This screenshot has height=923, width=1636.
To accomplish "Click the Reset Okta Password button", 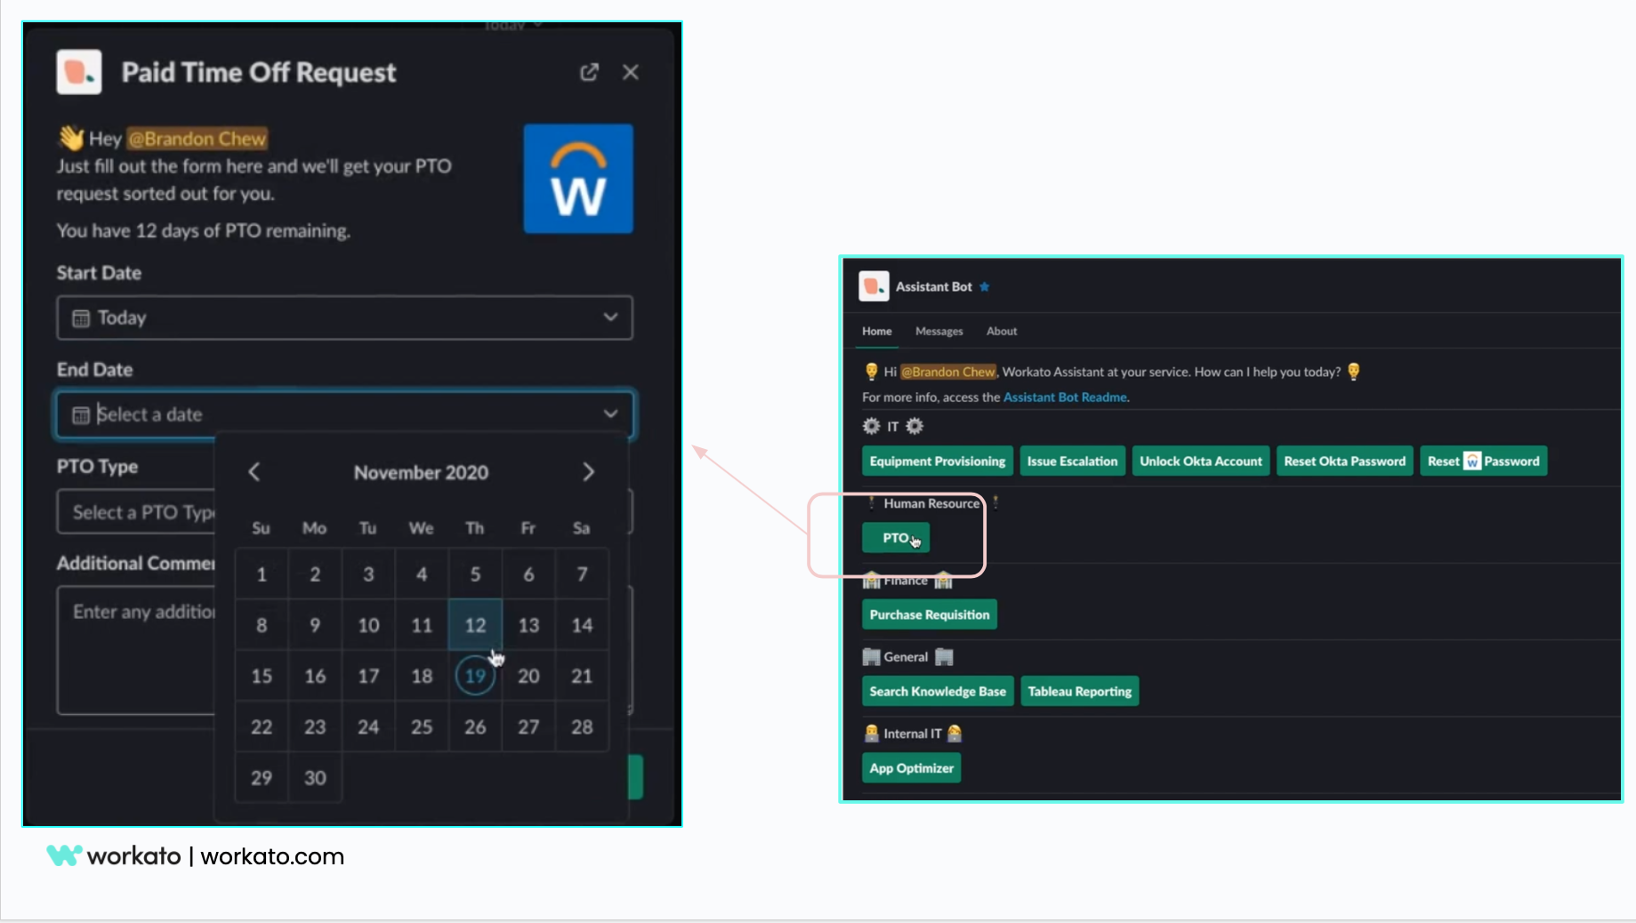I will point(1345,461).
